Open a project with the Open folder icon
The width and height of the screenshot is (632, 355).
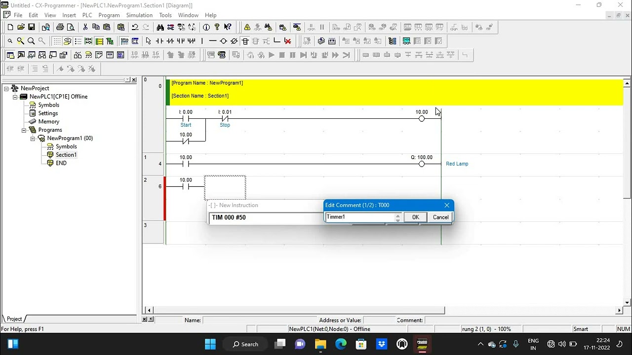click(21, 27)
